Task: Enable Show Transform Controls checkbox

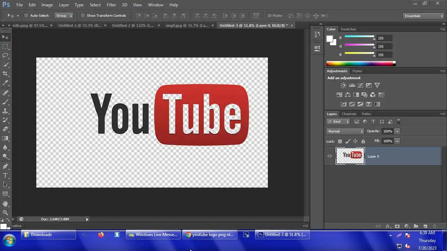Action: point(83,16)
